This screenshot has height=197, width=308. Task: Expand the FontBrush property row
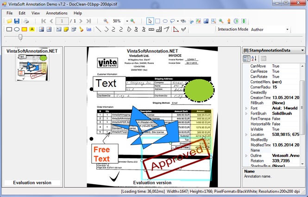pyautogui.click(x=246, y=114)
